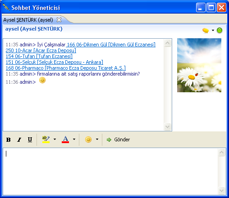Screen dimensions: 229x198
Task: Apply the red font color
Action: (x=65, y=139)
